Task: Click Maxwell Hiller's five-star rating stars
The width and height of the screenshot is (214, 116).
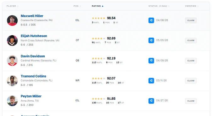Action: 99,18
